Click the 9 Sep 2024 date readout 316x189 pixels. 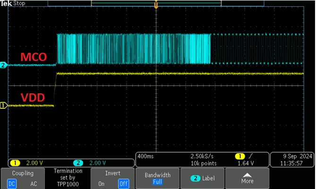298,156
